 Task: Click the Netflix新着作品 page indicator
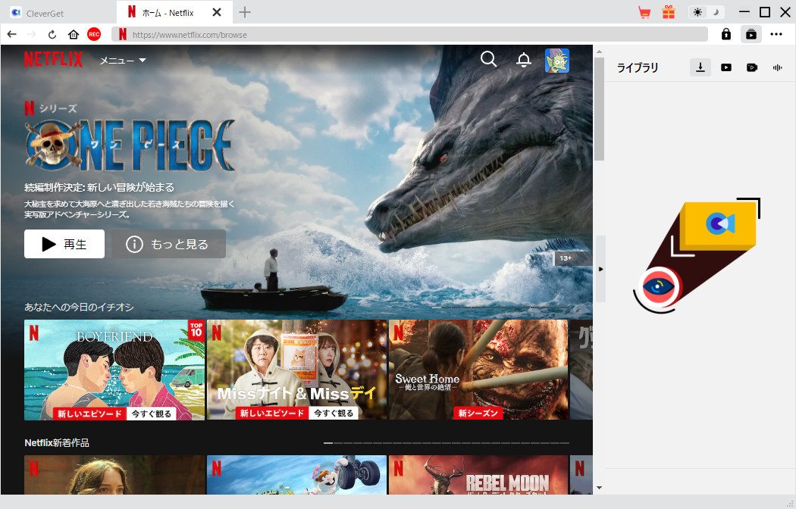point(447,443)
